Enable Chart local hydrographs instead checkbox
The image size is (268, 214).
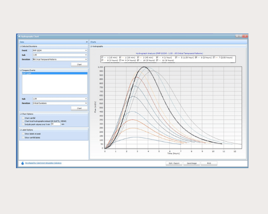23,121
